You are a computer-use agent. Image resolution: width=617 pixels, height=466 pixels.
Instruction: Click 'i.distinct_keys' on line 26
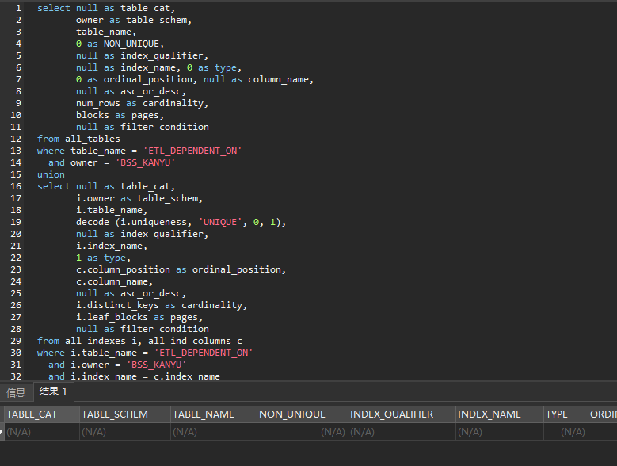(x=117, y=305)
